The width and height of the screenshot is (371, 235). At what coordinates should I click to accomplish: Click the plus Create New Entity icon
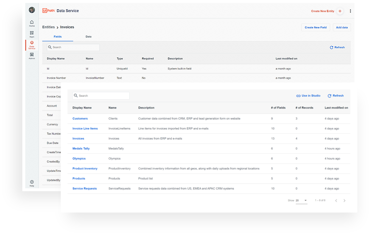(x=340, y=11)
